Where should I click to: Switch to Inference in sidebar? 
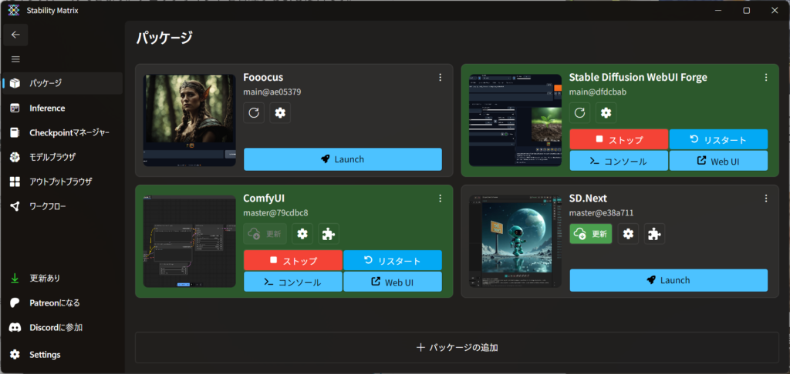[47, 108]
